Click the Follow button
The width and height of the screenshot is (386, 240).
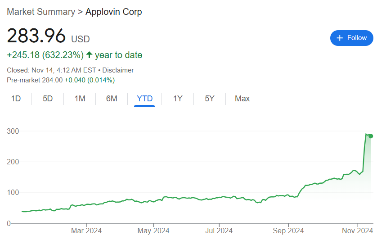[x=351, y=38]
